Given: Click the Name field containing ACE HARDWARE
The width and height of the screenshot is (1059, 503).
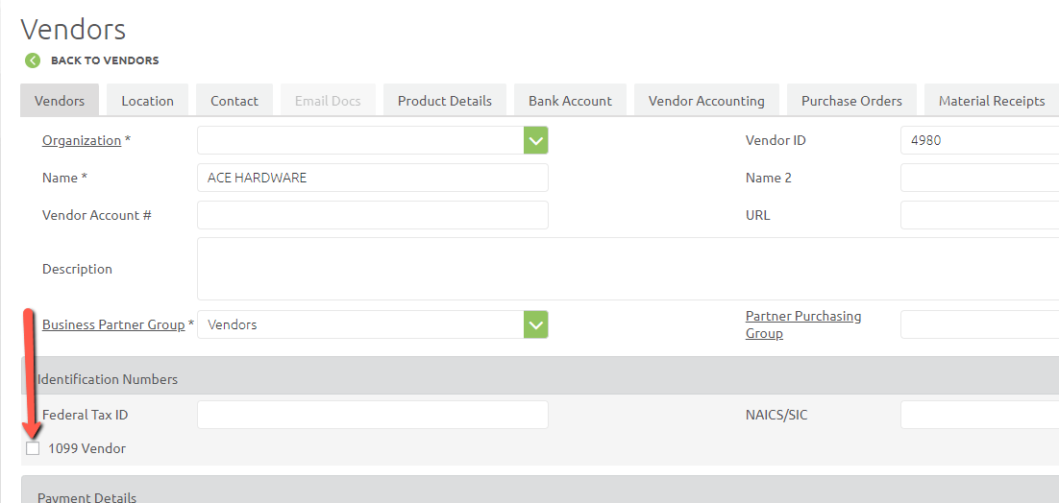Looking at the screenshot, I should (x=372, y=178).
